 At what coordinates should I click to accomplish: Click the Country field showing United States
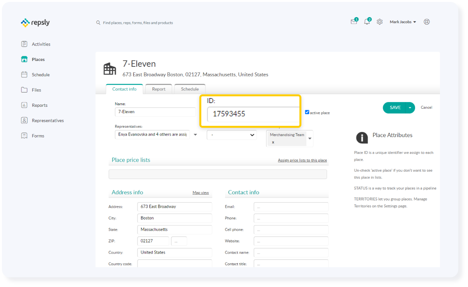click(175, 252)
